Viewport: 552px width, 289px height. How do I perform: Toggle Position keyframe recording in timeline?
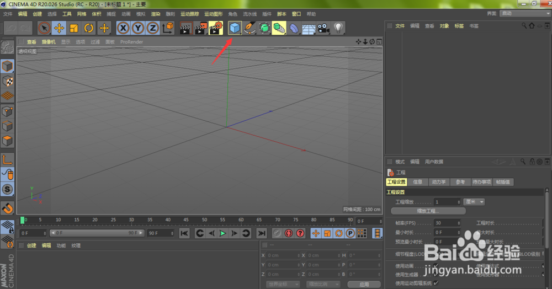point(316,233)
